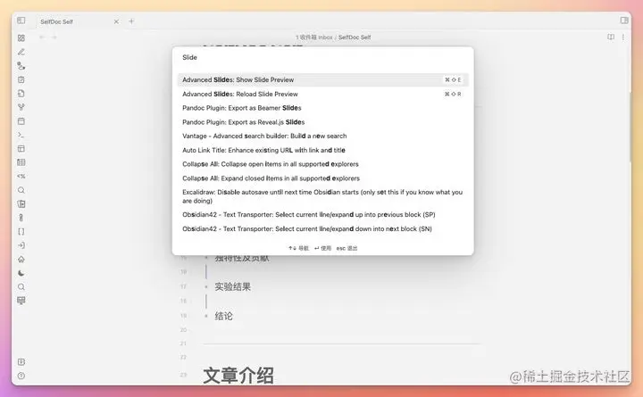Toggle dark mode moon icon
This screenshot has height=397, width=643.
21,273
